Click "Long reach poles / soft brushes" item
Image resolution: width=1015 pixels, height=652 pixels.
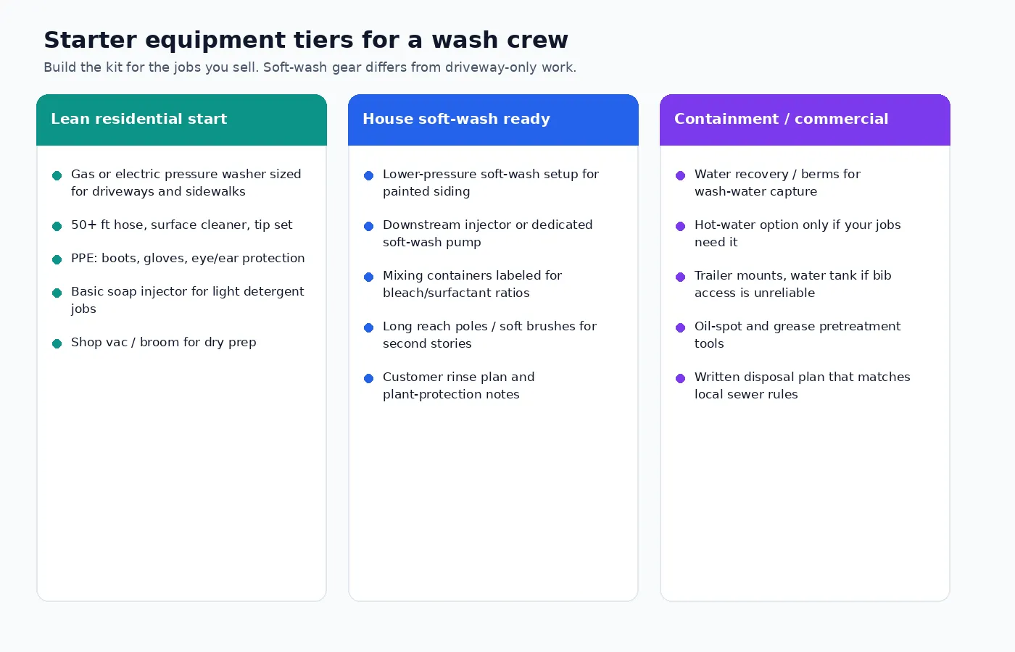(481, 335)
